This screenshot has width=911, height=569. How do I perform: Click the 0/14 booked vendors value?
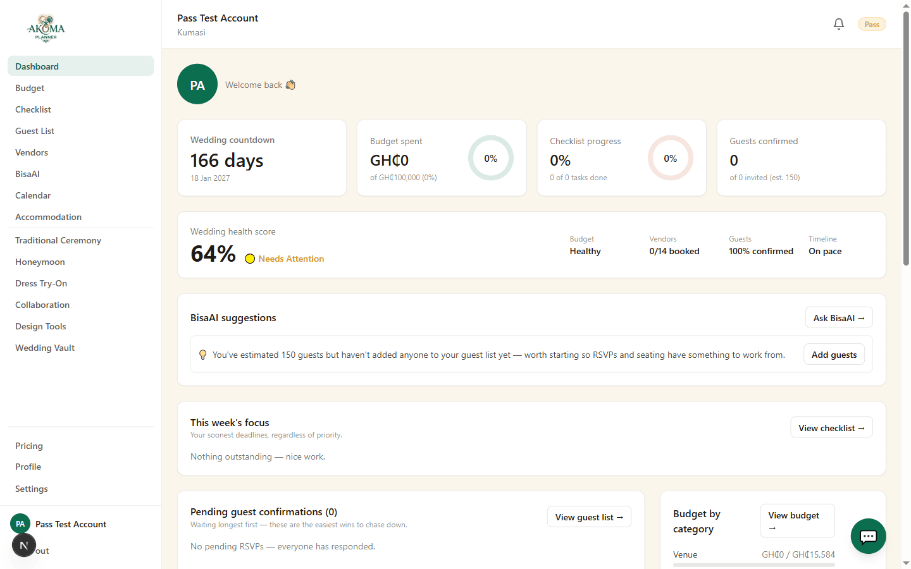(x=674, y=251)
